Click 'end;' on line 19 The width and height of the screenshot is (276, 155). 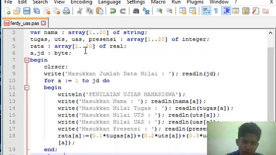pyautogui.click(x=50, y=149)
